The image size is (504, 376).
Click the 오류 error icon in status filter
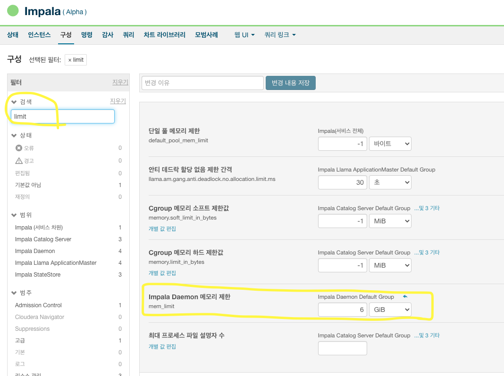point(19,148)
